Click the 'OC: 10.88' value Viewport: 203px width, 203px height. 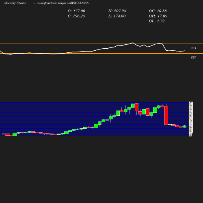point(158,11)
